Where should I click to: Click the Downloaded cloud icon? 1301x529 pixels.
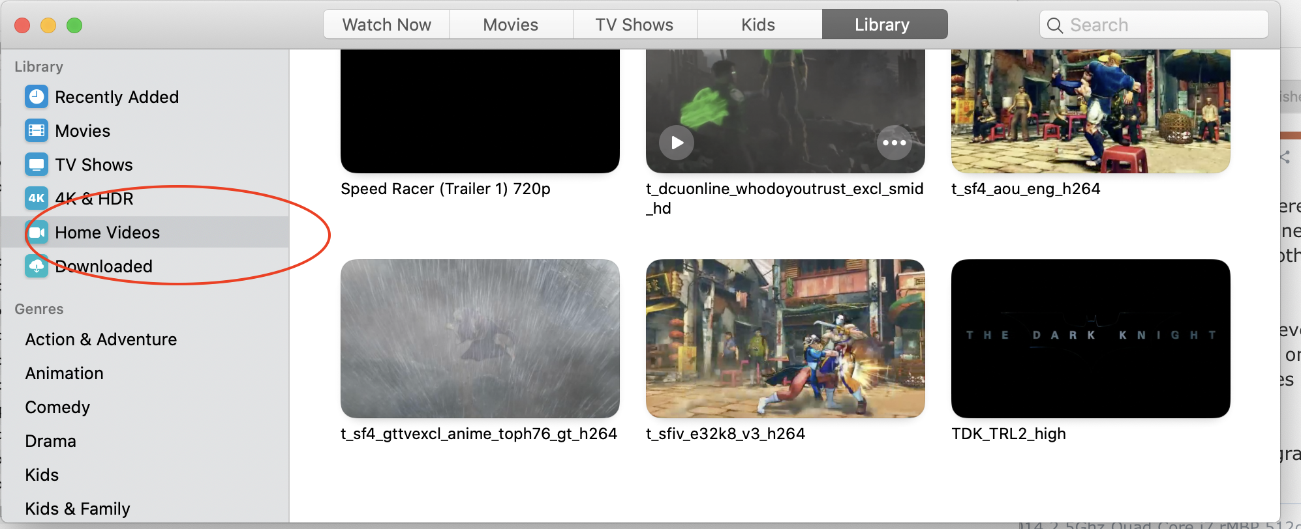[37, 266]
